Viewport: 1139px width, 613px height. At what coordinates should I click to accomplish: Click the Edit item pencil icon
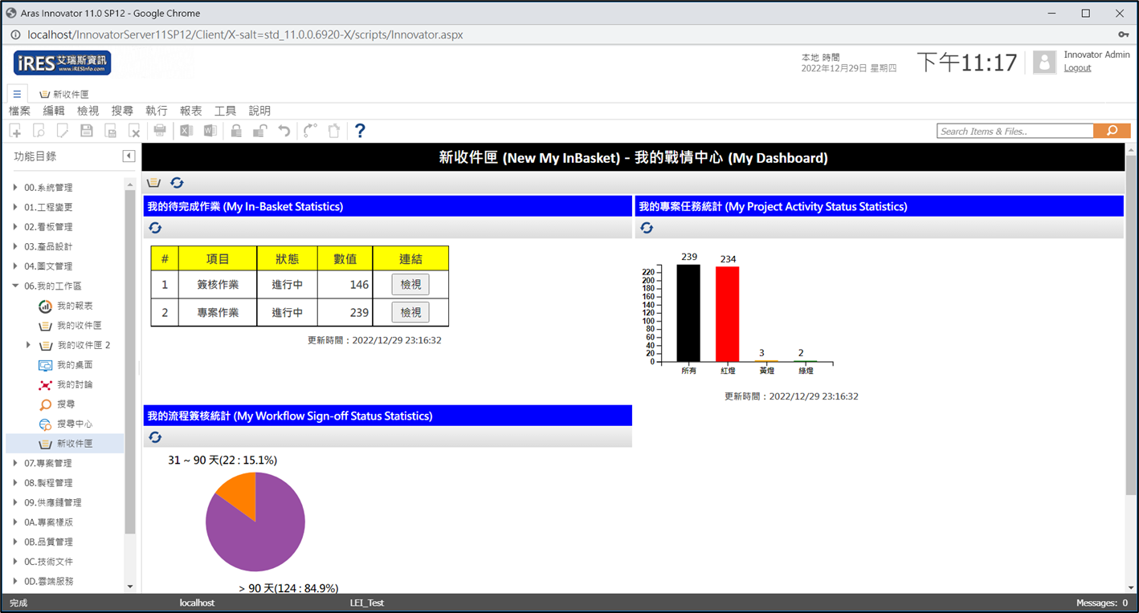(x=63, y=130)
